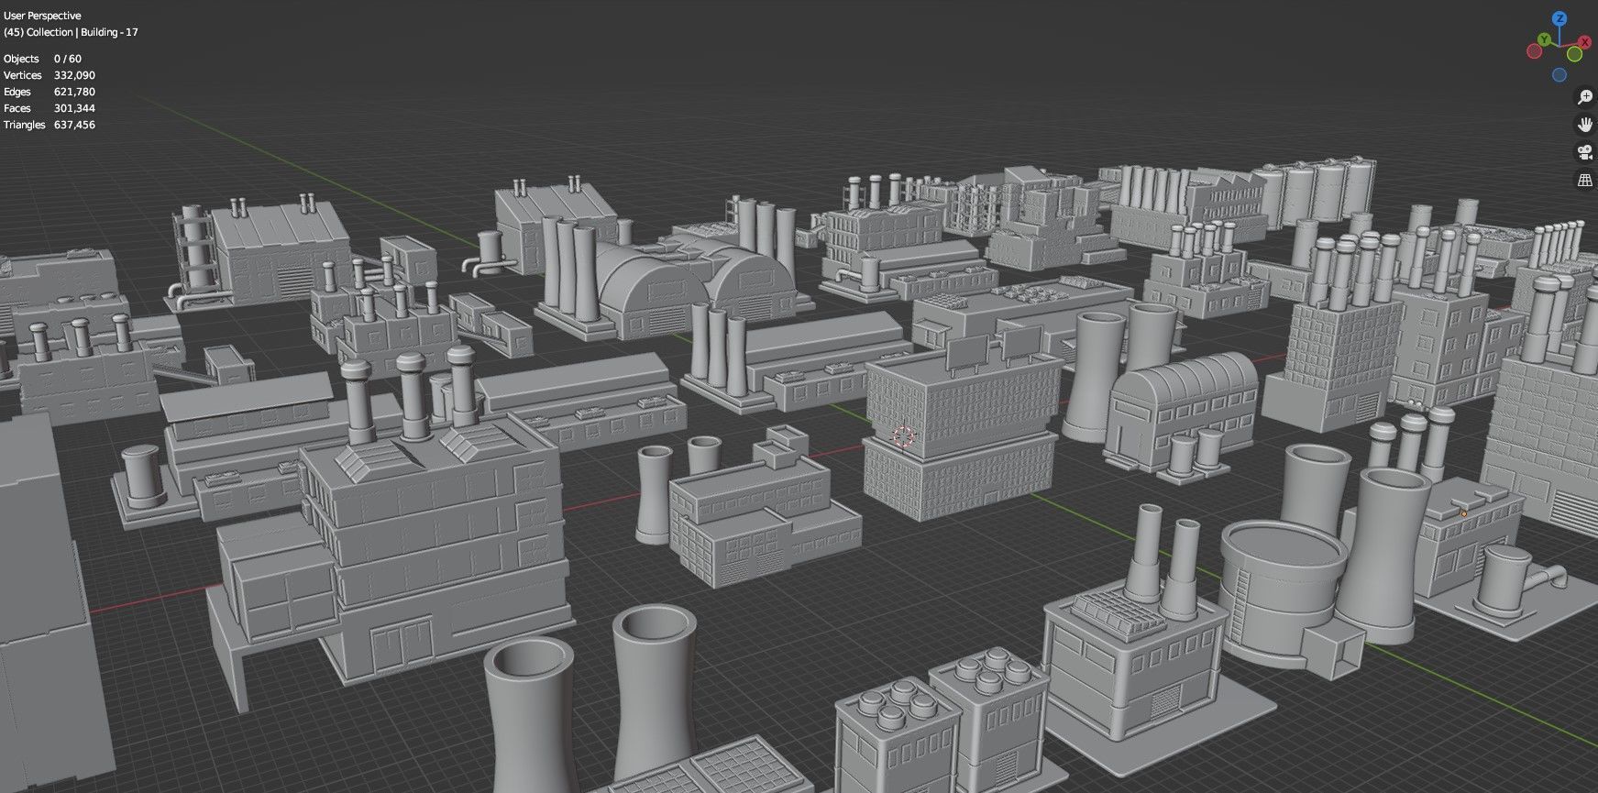The image size is (1598, 793).
Task: Click the magnifier zoom view icon
Action: tap(1584, 97)
